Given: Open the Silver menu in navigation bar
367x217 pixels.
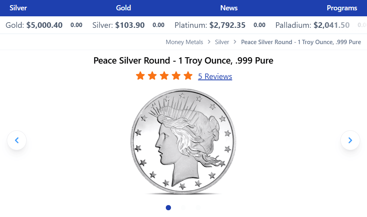Looking at the screenshot, I should [18, 8].
